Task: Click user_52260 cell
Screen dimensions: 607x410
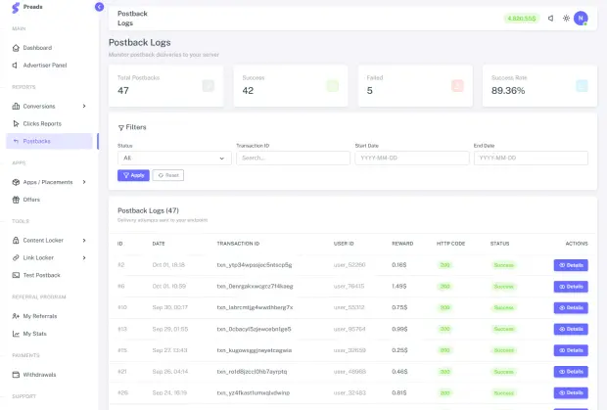Action: coord(350,265)
